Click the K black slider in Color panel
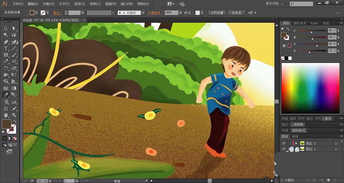344x183 pixels. click(x=312, y=51)
